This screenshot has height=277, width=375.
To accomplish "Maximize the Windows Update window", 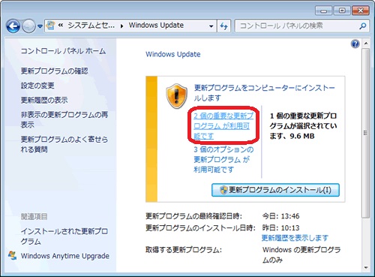I will [x=342, y=11].
